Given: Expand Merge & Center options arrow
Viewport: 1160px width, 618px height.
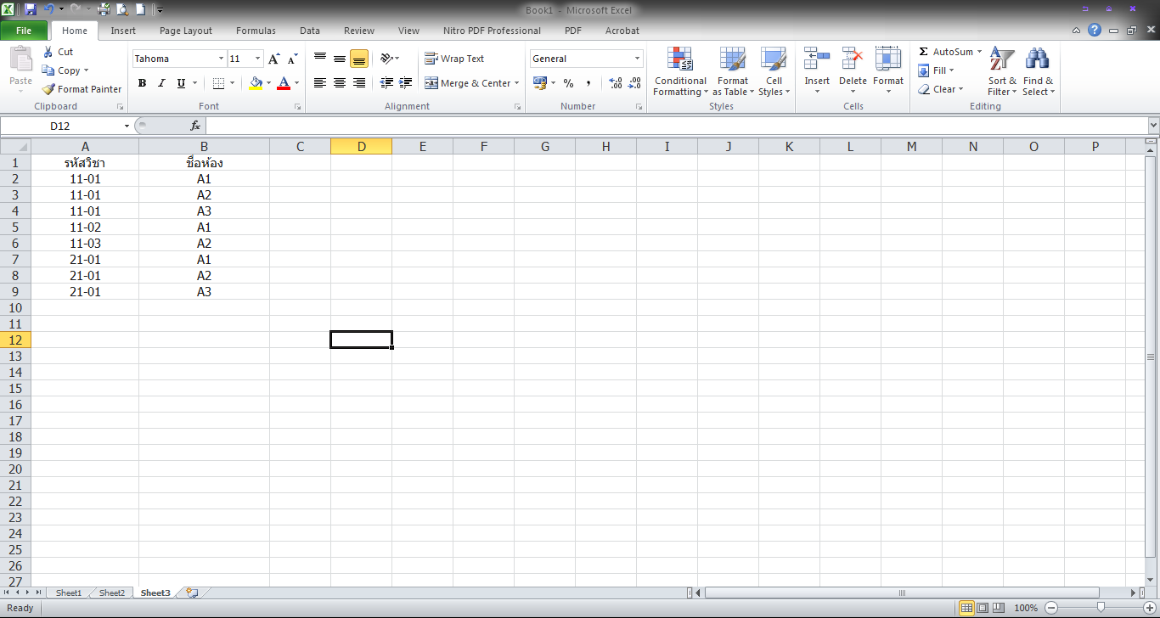Looking at the screenshot, I should [x=516, y=83].
